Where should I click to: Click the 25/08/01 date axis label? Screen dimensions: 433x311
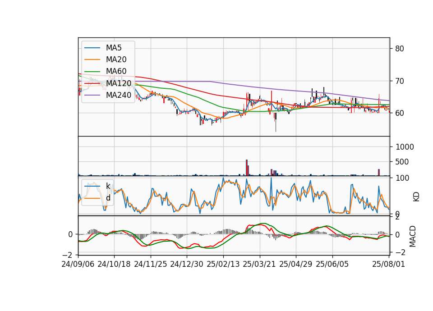coord(388,264)
